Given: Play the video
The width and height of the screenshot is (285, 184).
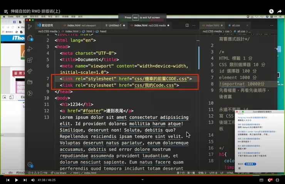Looking at the screenshot, I should 16,180.
